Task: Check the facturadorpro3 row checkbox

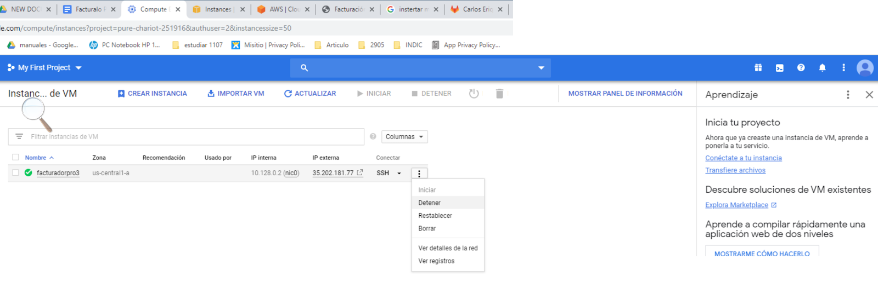Action: click(x=15, y=172)
